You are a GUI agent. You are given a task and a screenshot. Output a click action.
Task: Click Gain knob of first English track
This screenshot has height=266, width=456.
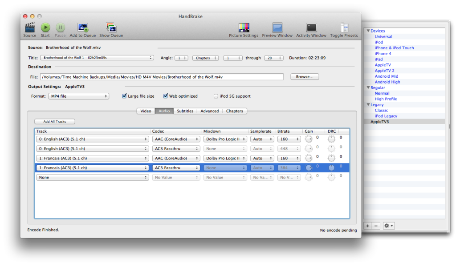[309, 139]
